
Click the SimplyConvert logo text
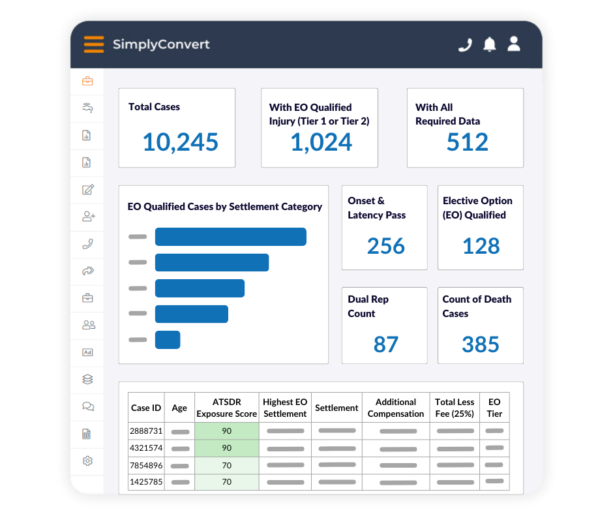coord(161,44)
